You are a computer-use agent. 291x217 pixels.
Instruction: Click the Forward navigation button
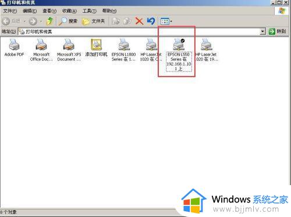pos(33,21)
